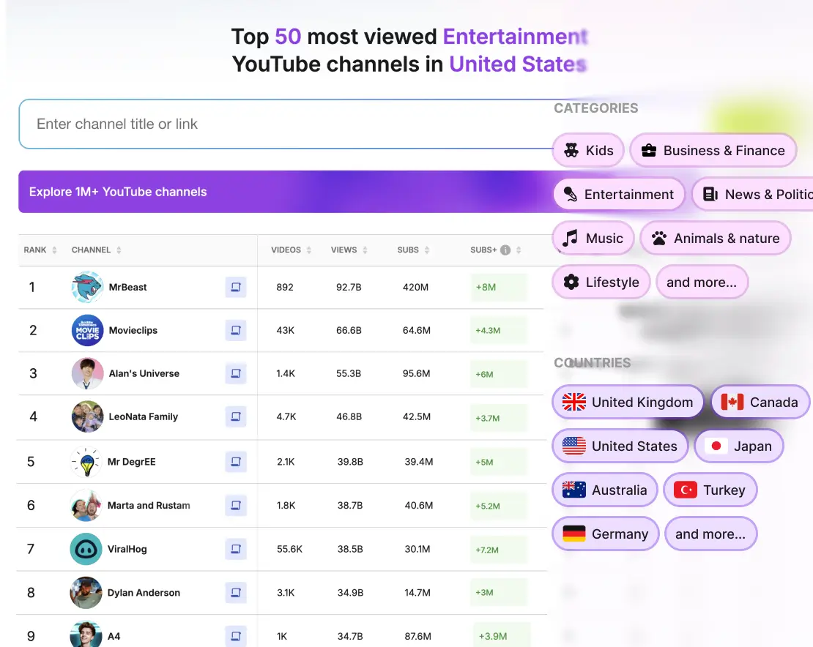Click the Mr DegrEE lightbulb avatar

(86, 462)
